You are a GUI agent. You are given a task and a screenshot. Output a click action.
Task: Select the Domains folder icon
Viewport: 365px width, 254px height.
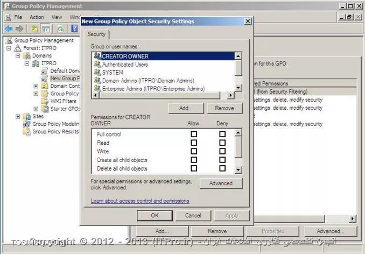(27, 56)
